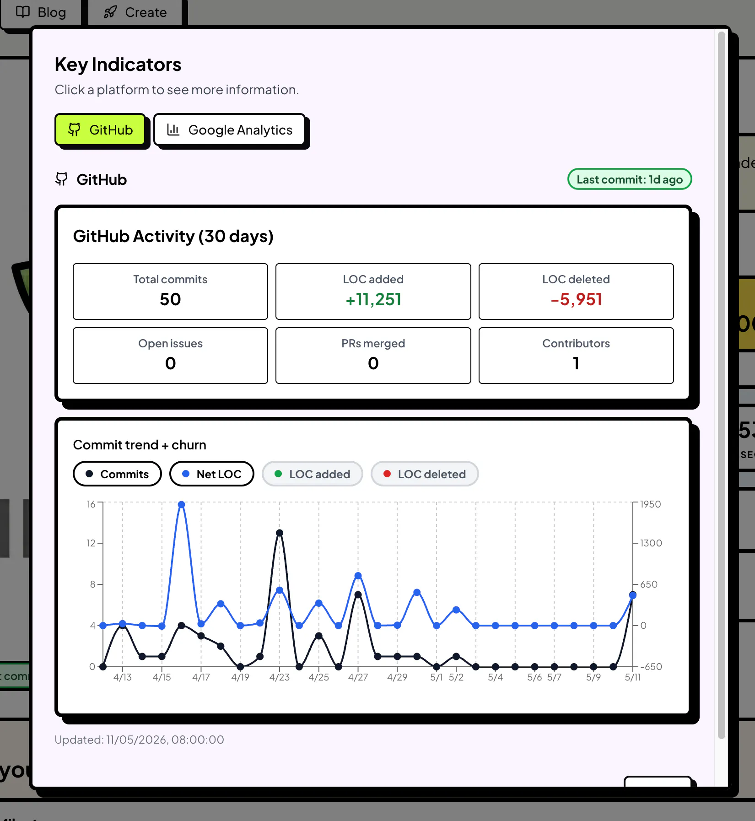The height and width of the screenshot is (821, 755).
Task: Click the Commit trend + churn title
Action: 140,445
